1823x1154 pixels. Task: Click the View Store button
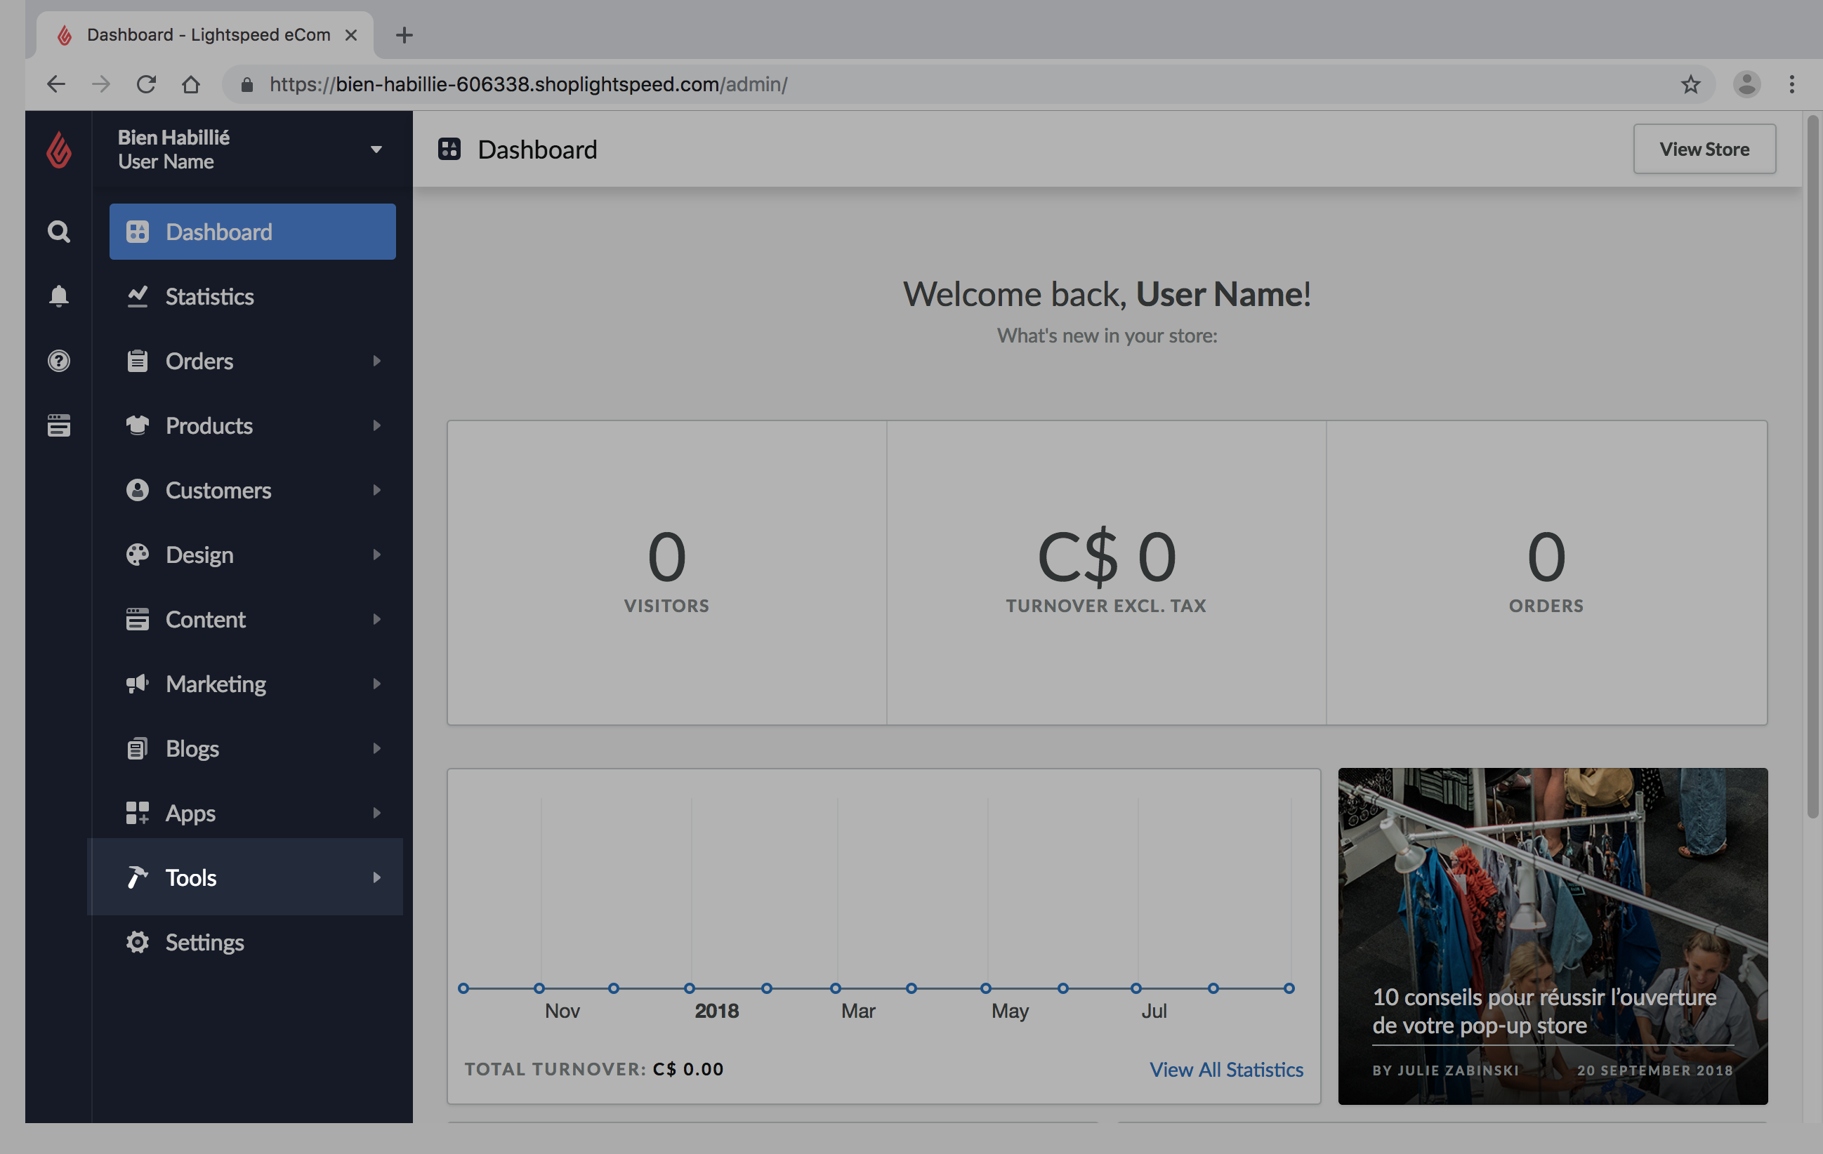coord(1705,149)
